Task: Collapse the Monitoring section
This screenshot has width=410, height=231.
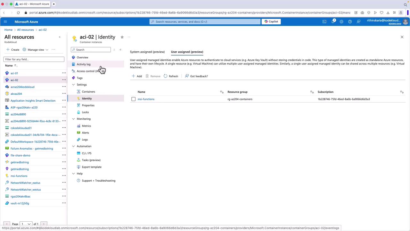Action: (73, 119)
